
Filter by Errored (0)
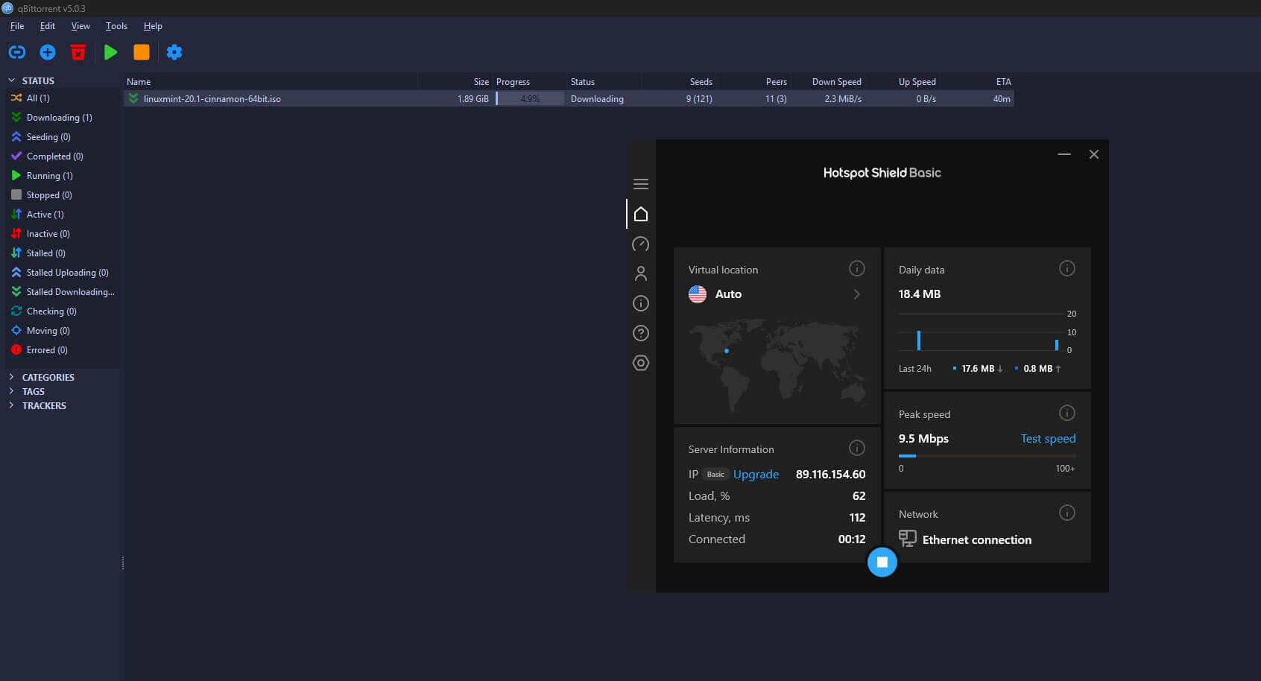pyautogui.click(x=63, y=350)
